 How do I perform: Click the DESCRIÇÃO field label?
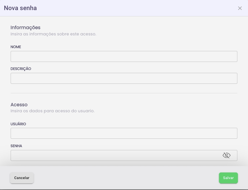point(21,69)
